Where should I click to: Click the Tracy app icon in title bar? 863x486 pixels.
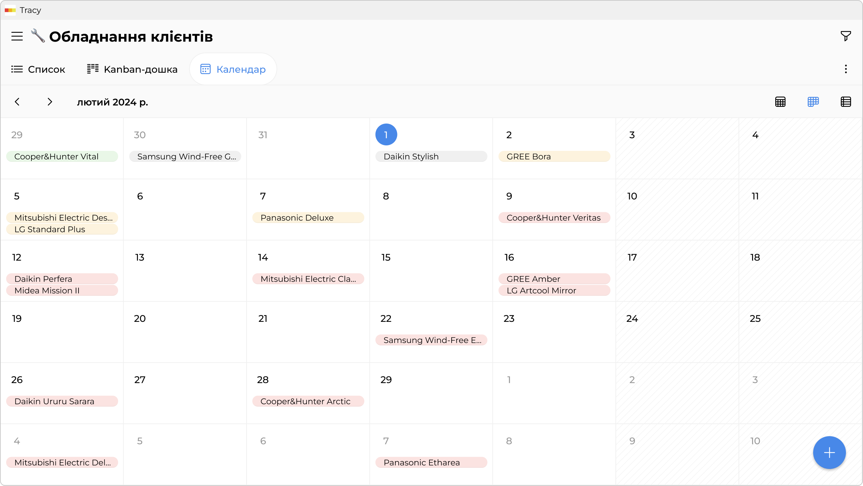click(10, 10)
